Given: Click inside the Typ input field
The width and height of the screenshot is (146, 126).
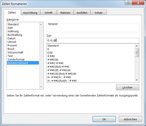Looking at the screenshot, I should (x=93, y=40).
